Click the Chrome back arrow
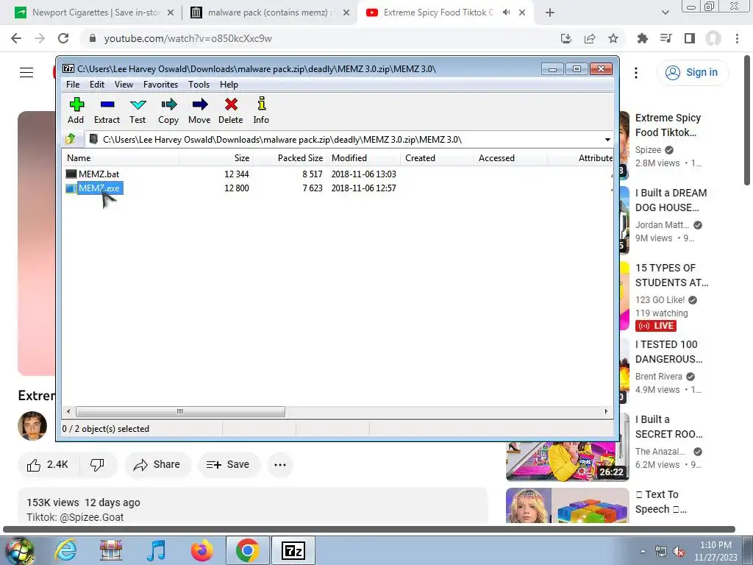This screenshot has width=753, height=565. click(16, 38)
